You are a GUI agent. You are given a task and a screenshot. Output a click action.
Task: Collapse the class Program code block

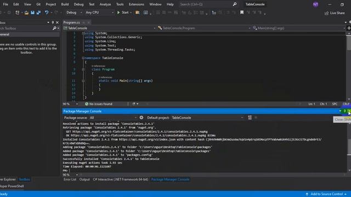click(83, 69)
